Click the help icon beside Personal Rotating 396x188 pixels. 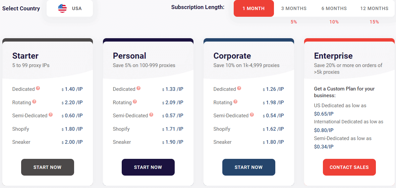point(135,102)
